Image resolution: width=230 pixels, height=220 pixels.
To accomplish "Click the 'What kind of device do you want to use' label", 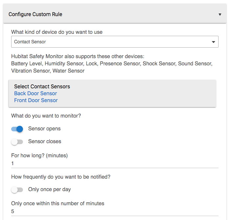I will click(x=57, y=32).
